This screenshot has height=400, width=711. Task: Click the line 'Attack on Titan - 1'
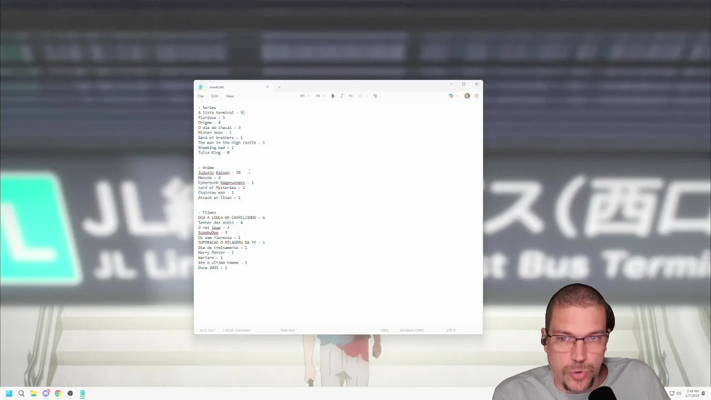219,198
